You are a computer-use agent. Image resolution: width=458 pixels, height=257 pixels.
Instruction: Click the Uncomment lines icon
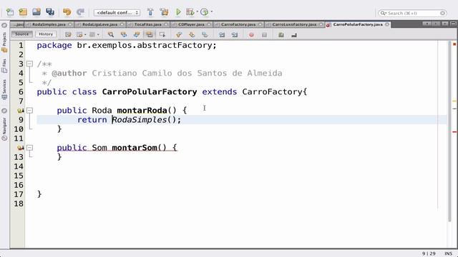pyautogui.click(x=294, y=35)
